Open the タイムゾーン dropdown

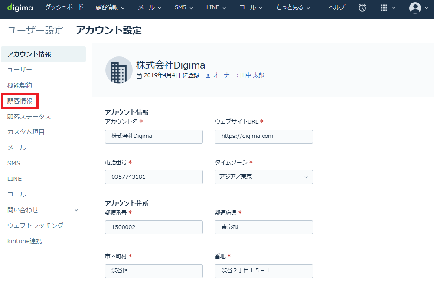coord(264,177)
